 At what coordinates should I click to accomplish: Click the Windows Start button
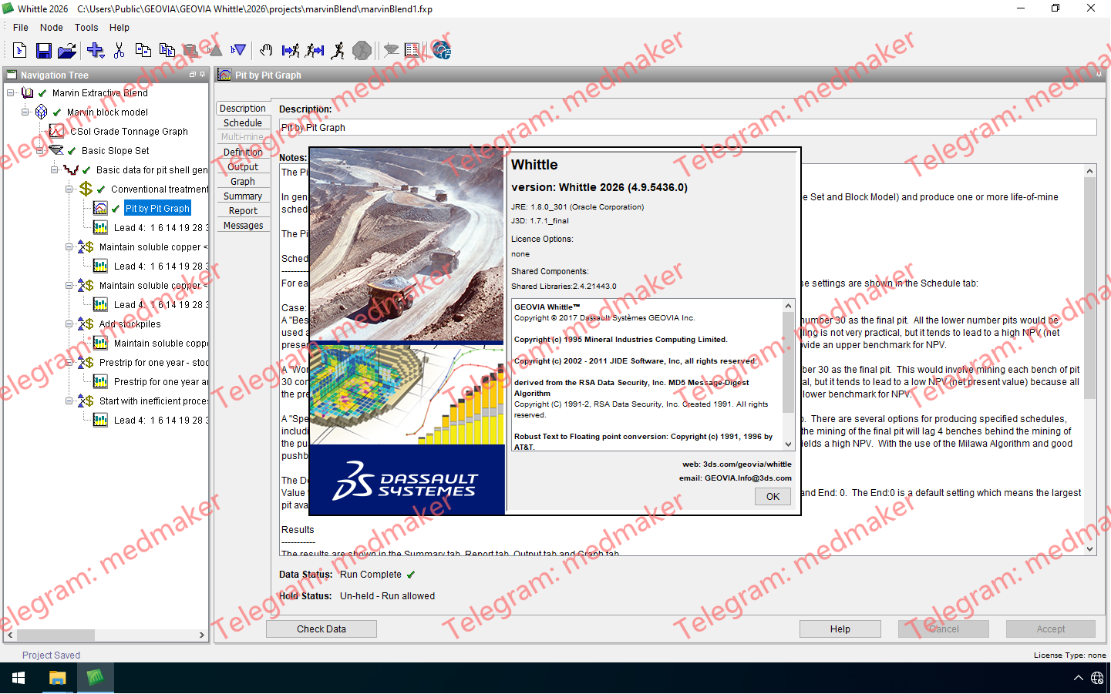pos(19,679)
